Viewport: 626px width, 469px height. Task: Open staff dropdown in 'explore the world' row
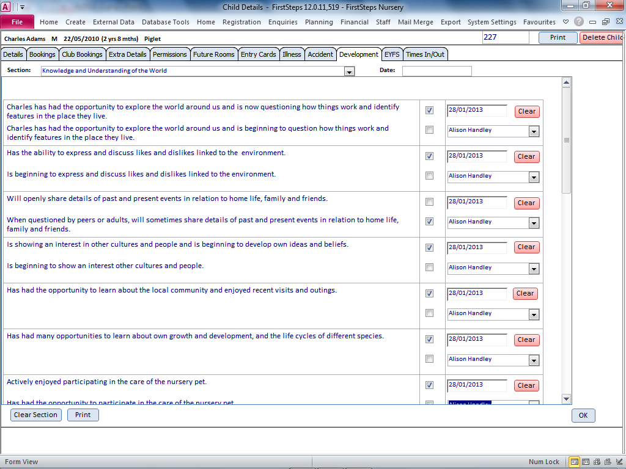[534, 132]
